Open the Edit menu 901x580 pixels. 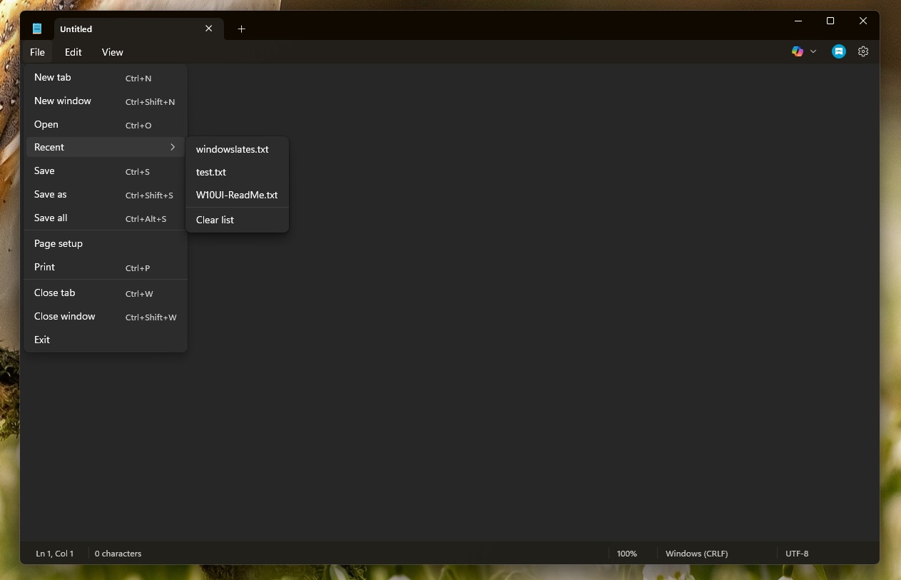(73, 51)
